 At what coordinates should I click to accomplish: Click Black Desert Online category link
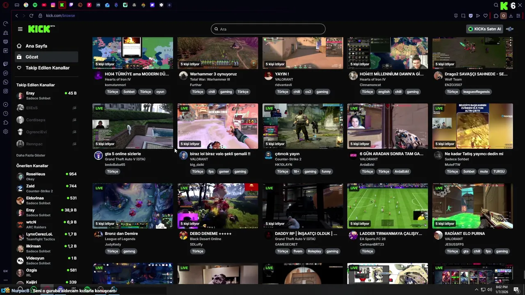click(x=205, y=239)
